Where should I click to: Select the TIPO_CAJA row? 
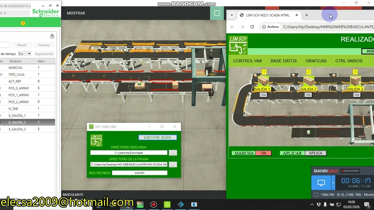coord(27,74)
